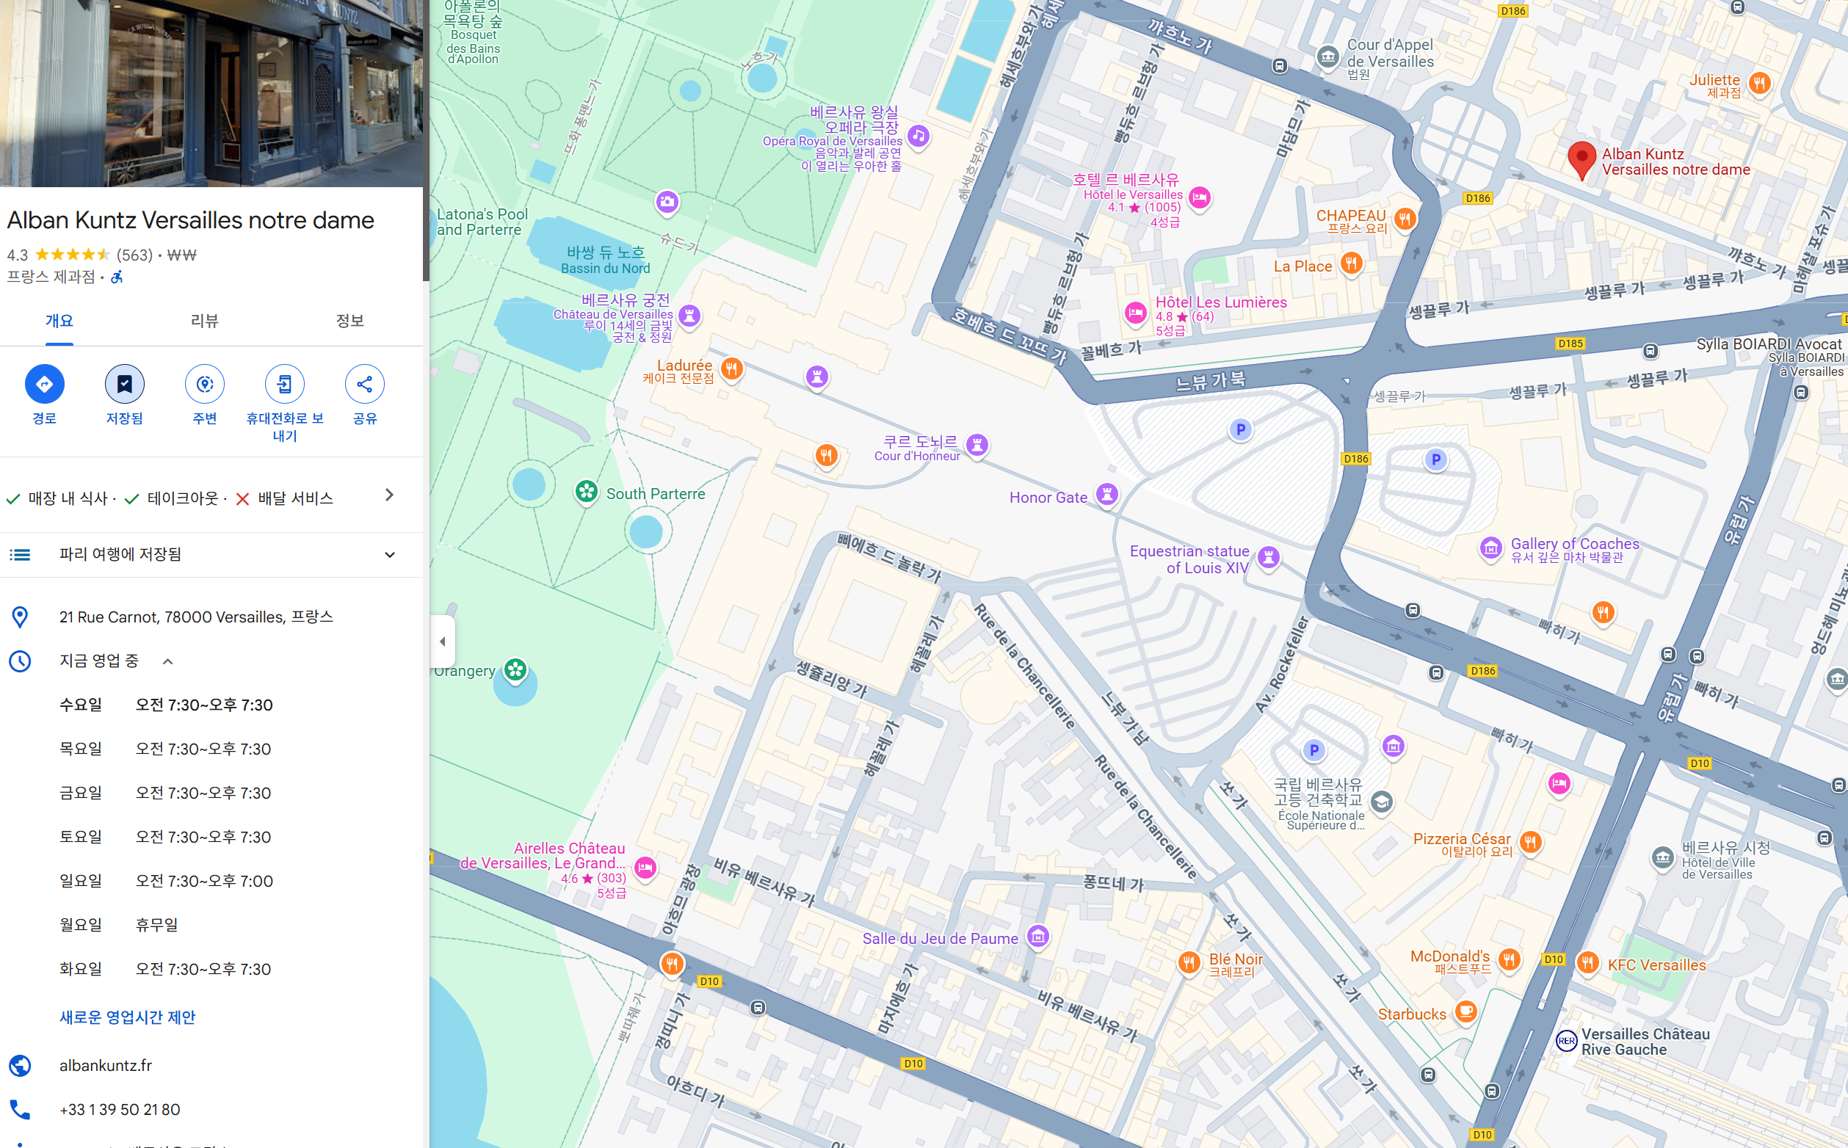Click the Saved (저장됨) bookmark icon
Screen dimensions: 1848x1148
point(125,384)
